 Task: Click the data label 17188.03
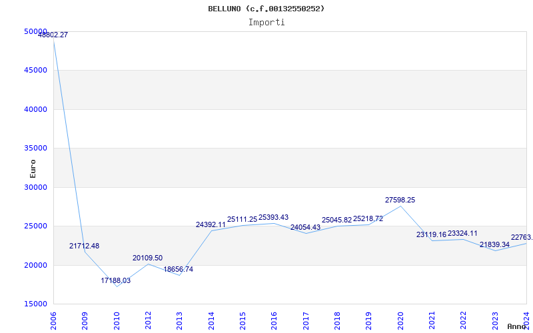(116, 280)
